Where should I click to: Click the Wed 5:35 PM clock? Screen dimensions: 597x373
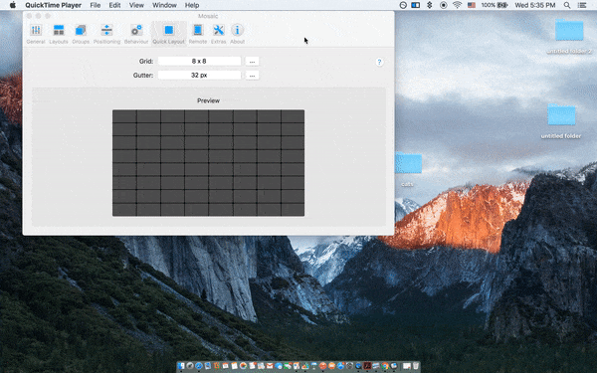click(535, 5)
